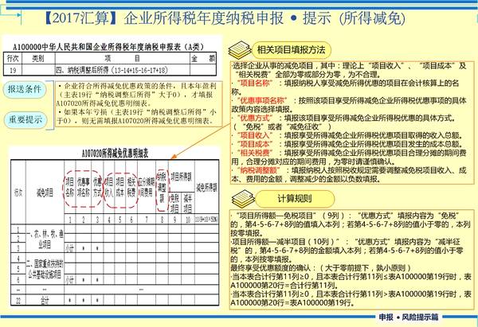Select the 金额 header in A100000 table
478x327 pixels.
203,58
